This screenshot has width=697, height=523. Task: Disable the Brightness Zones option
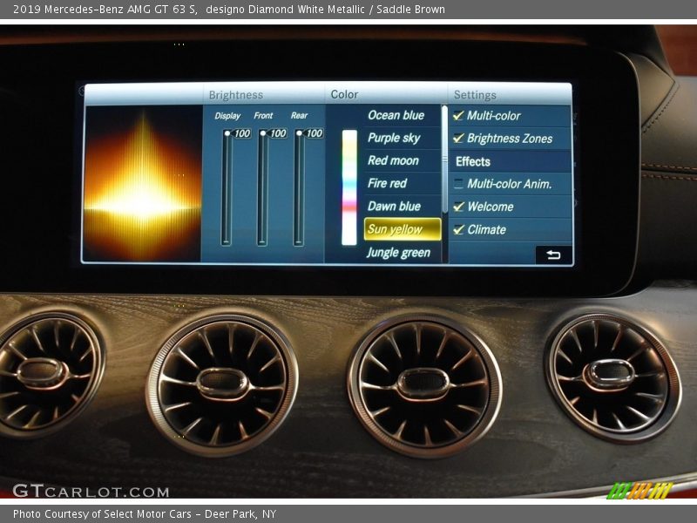point(458,139)
